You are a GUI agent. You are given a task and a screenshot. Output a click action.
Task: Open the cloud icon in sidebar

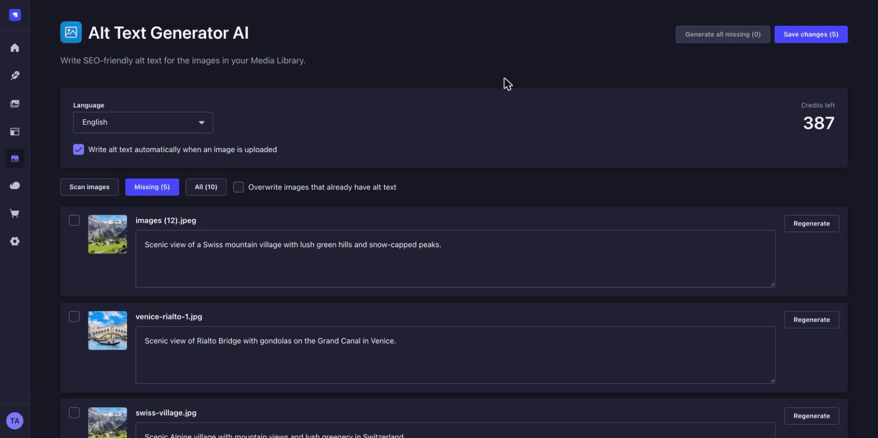(15, 186)
